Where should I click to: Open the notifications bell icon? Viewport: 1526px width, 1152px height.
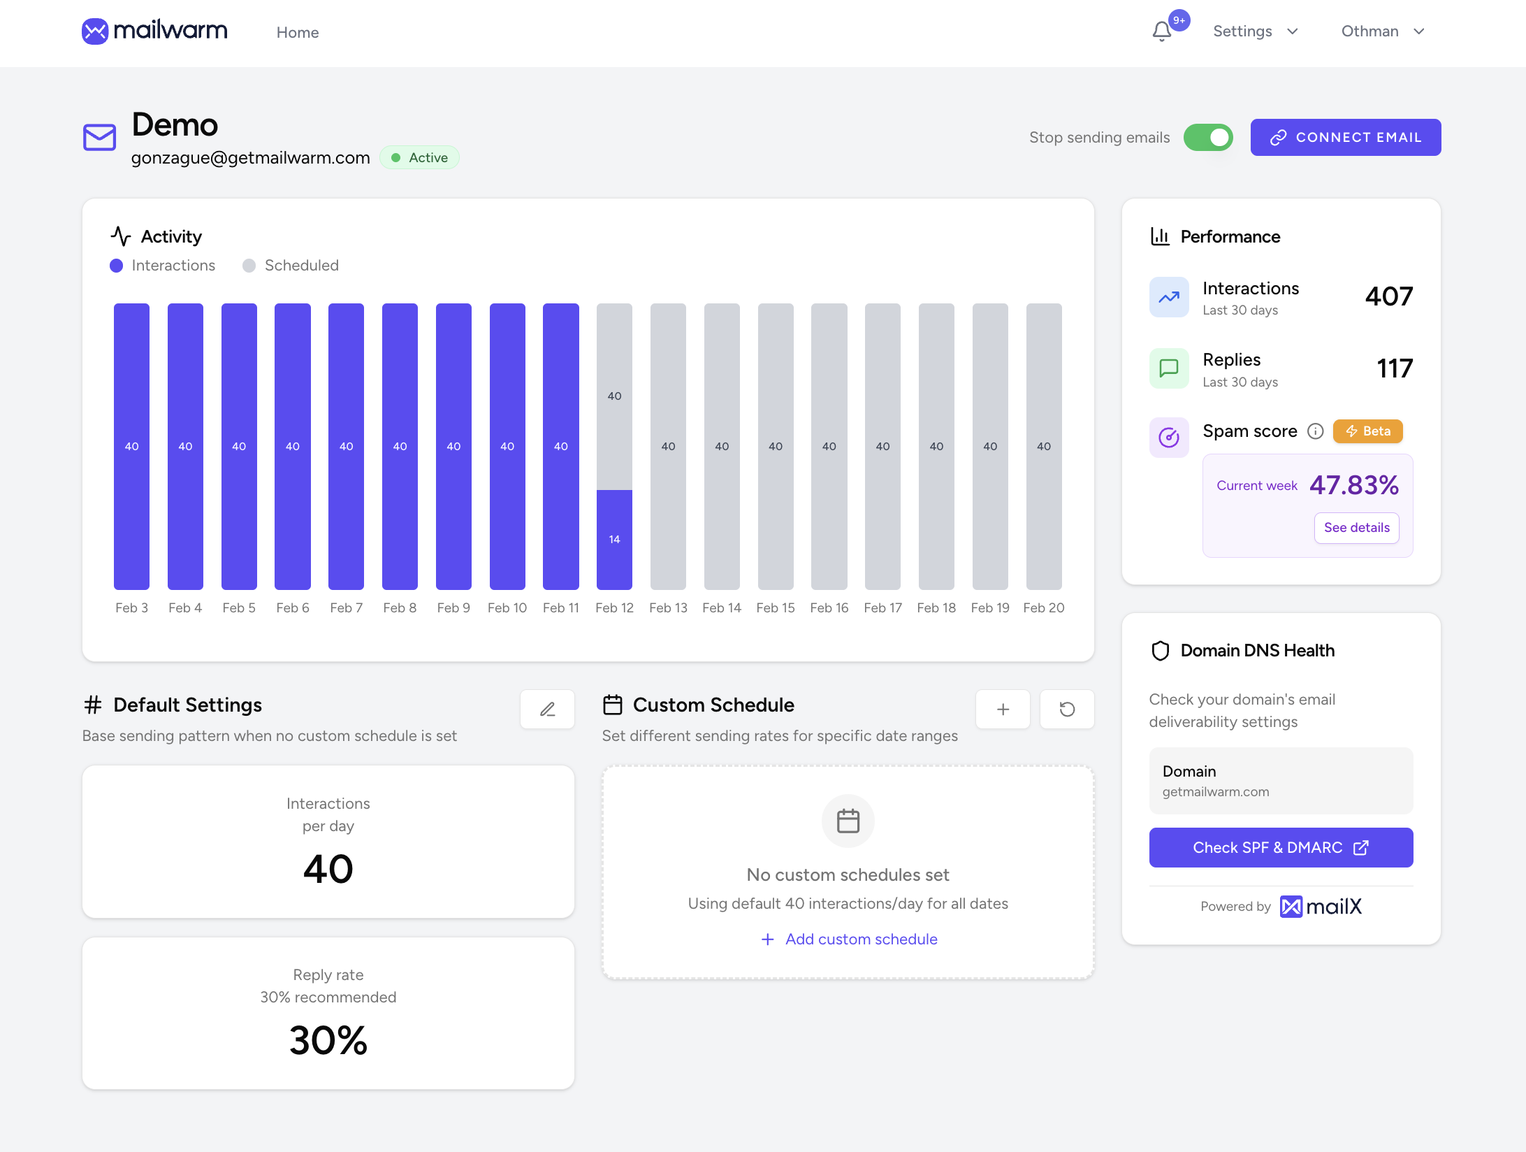pos(1162,31)
